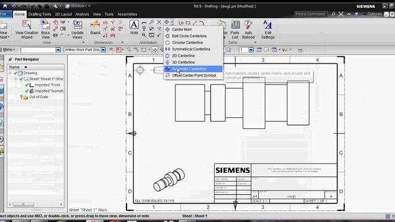Open the Window dropdown in the title bar
Viewport: 395px width, 222px height.
point(78,6)
